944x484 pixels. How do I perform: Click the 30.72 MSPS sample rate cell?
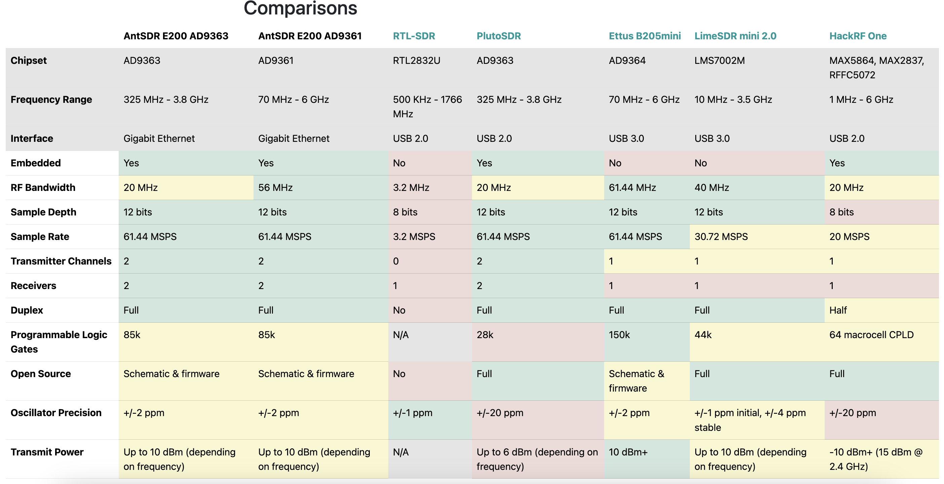click(x=721, y=237)
